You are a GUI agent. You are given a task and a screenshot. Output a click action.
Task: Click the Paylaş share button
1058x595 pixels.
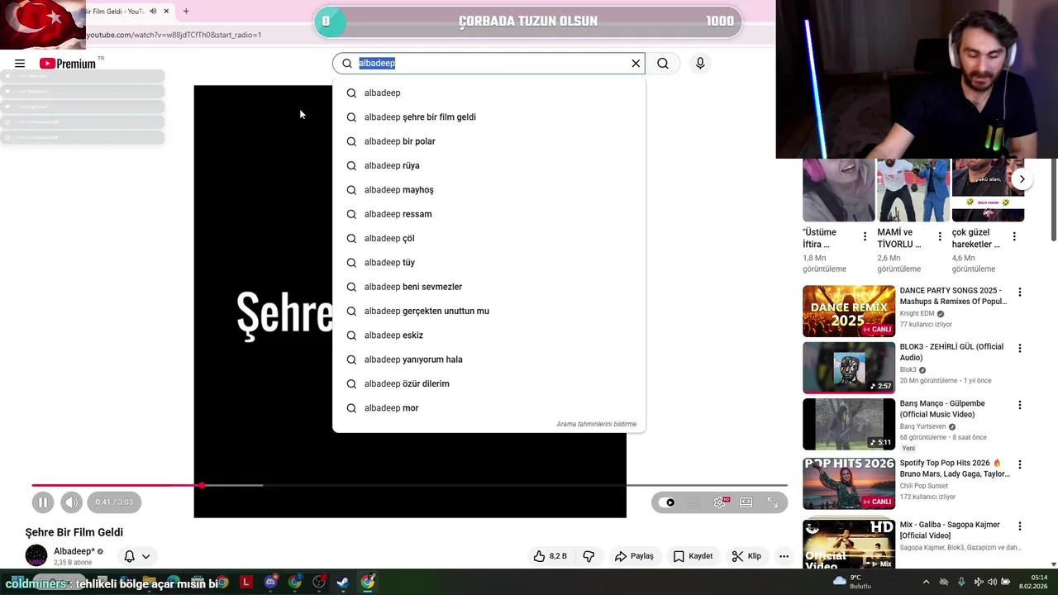point(634,556)
